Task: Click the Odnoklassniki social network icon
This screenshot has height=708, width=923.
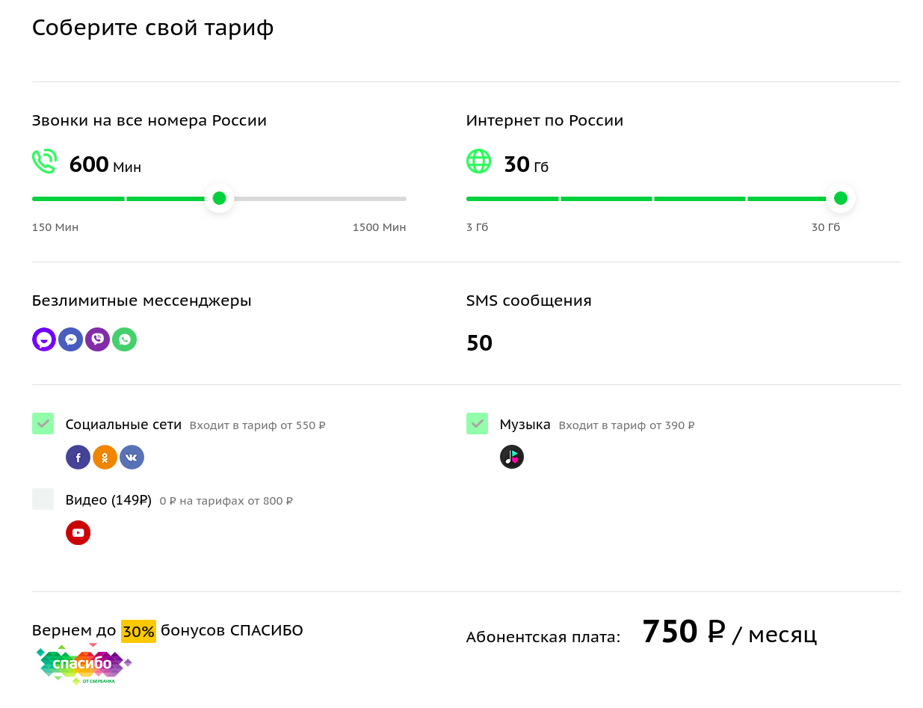Action: [x=105, y=458]
